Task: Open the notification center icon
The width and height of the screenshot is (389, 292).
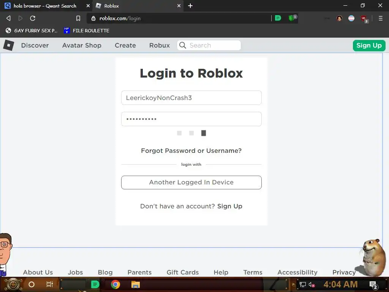Action: click(373, 285)
